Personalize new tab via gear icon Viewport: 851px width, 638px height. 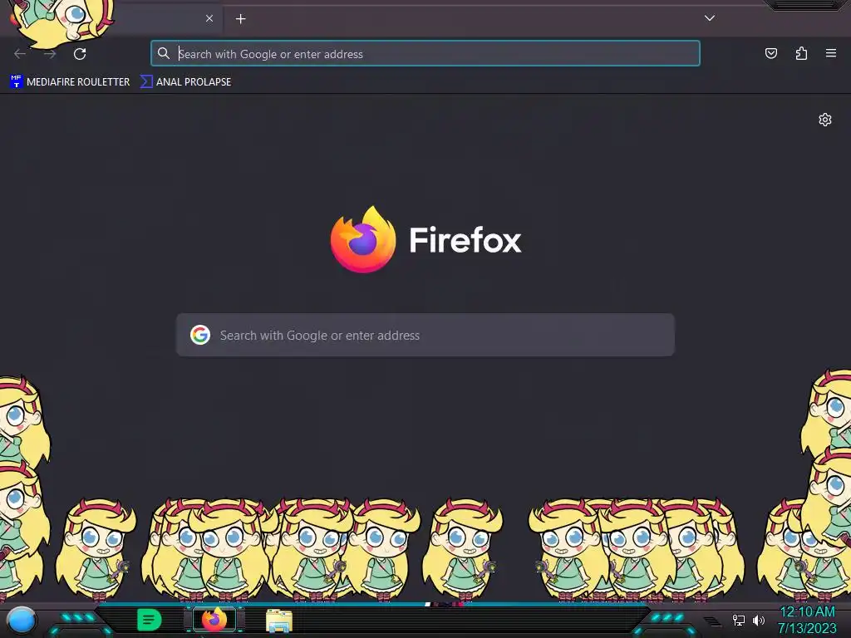(825, 120)
